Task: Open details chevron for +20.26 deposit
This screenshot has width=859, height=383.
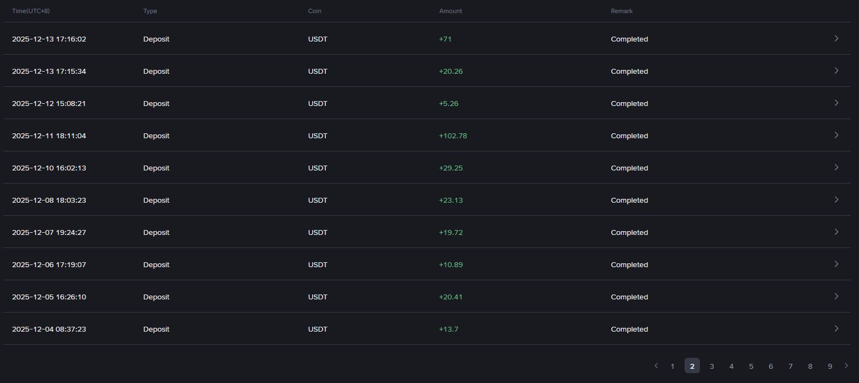Action: tap(836, 70)
